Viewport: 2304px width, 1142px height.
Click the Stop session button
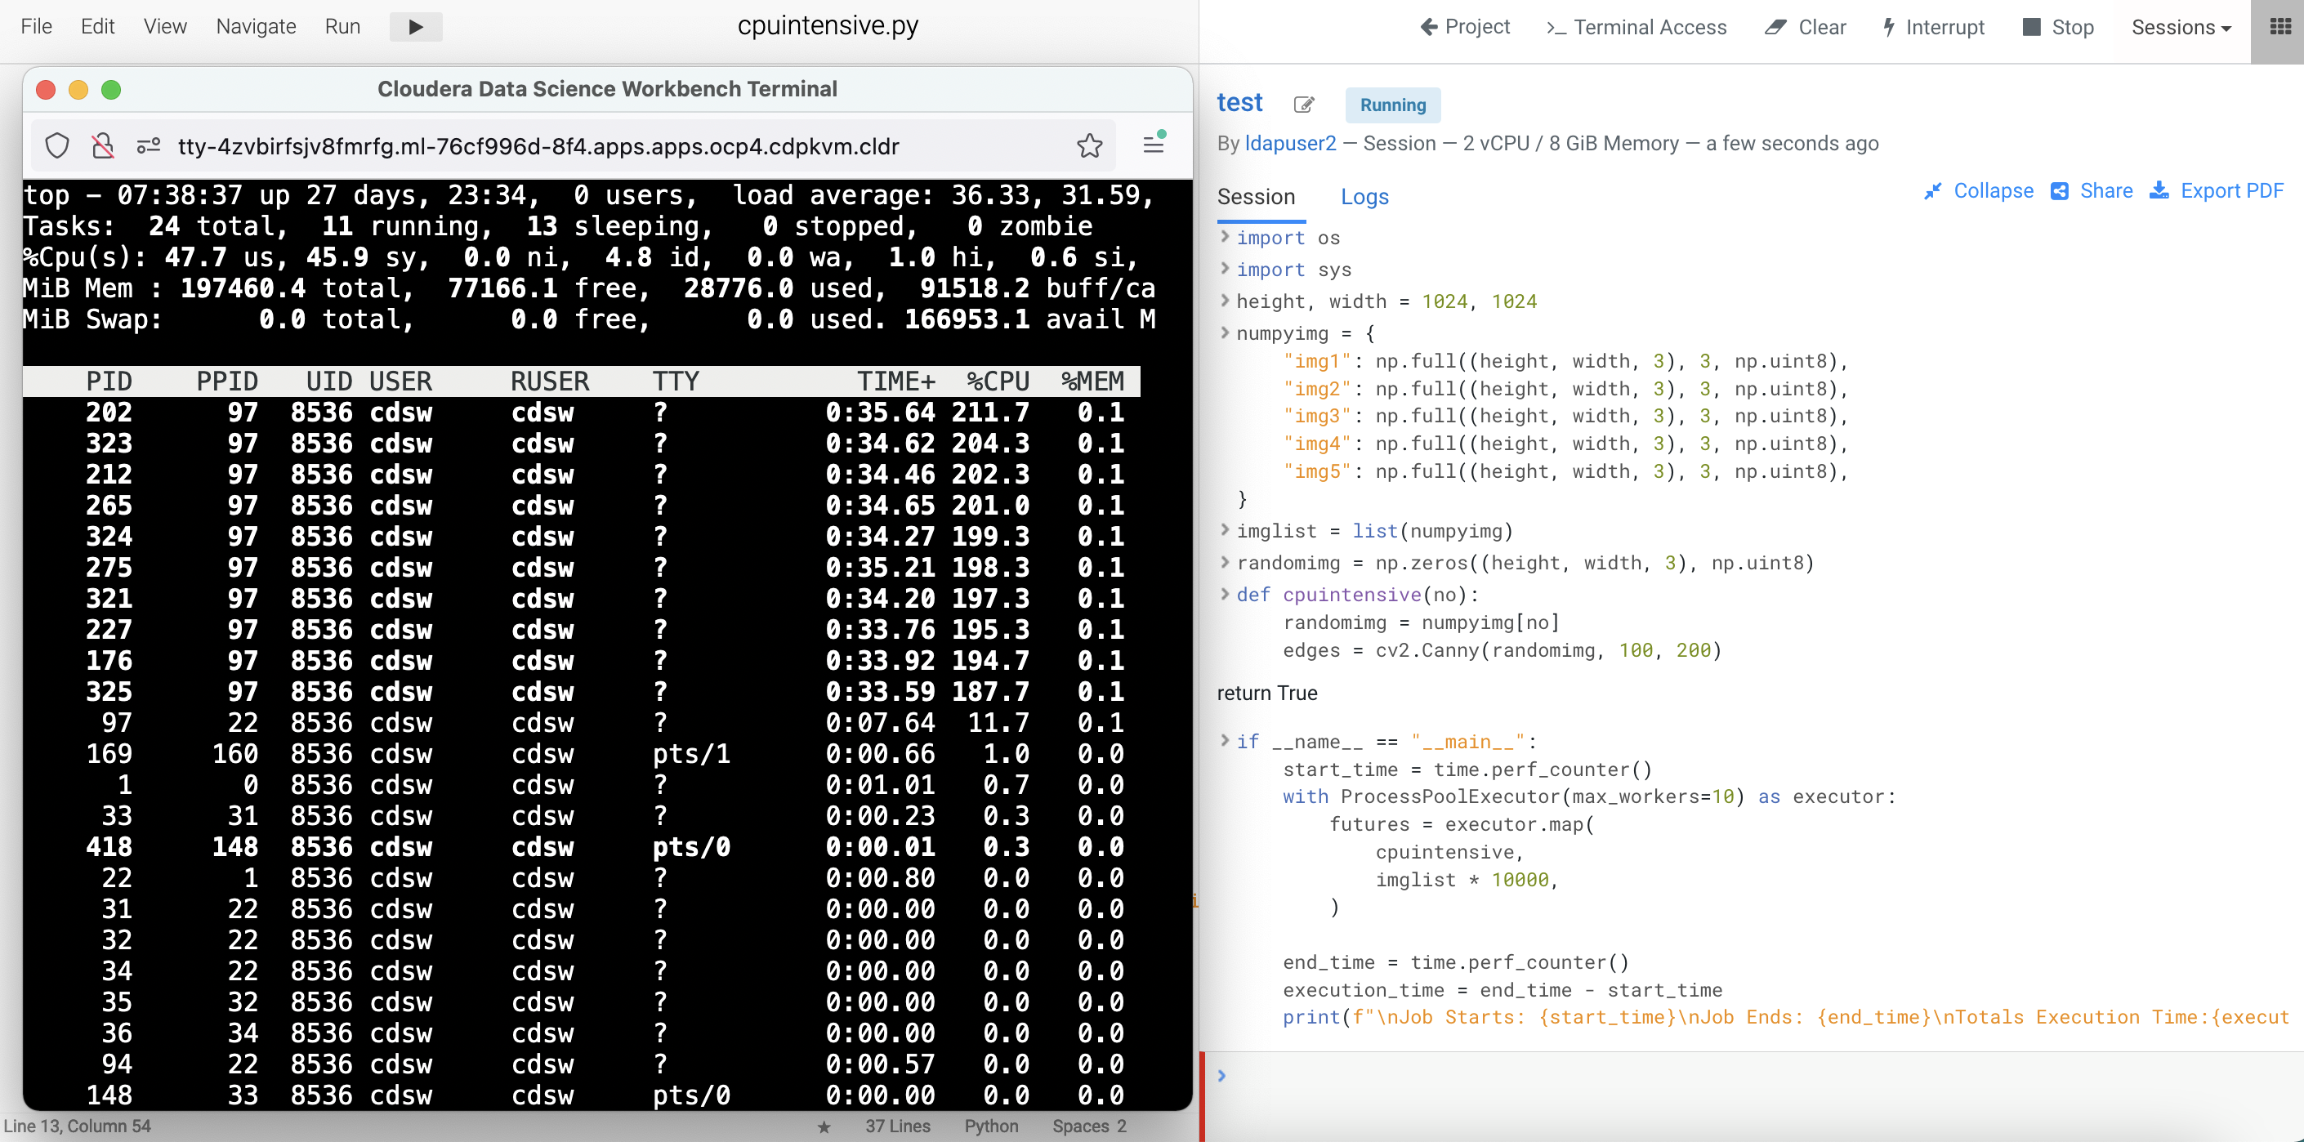pos(2058,27)
